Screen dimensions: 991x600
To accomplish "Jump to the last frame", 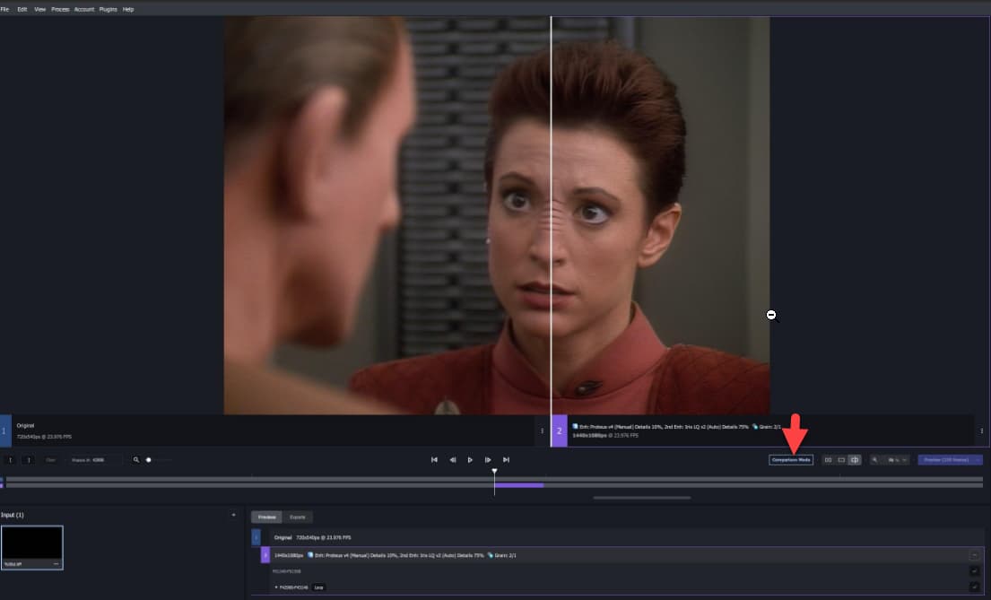I will coord(506,460).
